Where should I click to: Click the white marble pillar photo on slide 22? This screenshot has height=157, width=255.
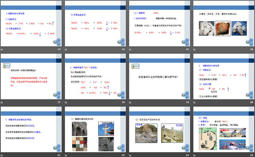coord(106,129)
